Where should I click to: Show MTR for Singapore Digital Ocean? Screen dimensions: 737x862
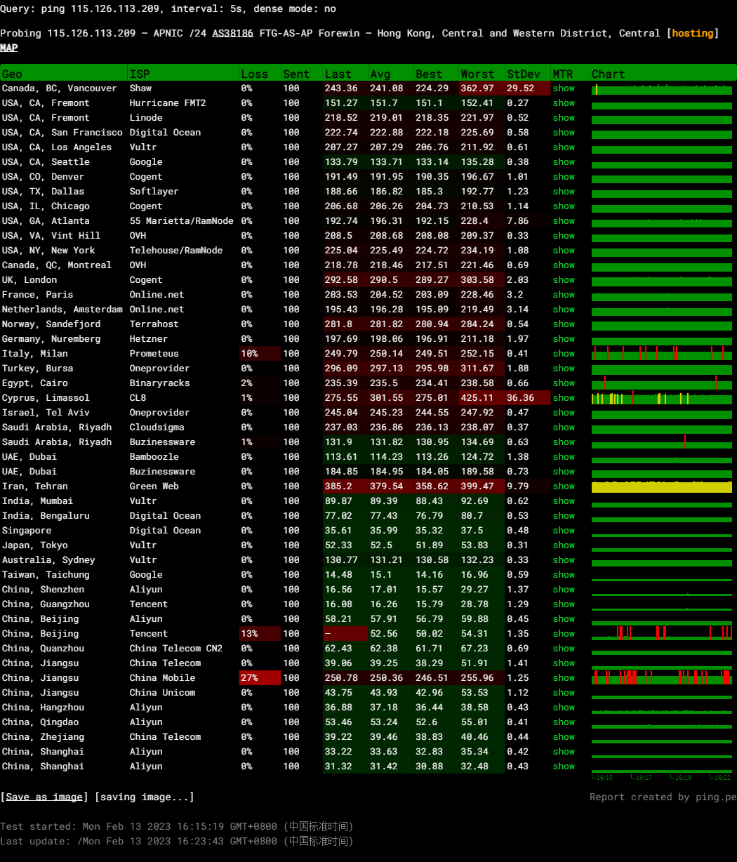[564, 531]
